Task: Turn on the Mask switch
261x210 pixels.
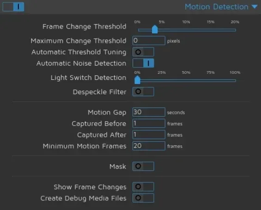Action: pyautogui.click(x=143, y=166)
